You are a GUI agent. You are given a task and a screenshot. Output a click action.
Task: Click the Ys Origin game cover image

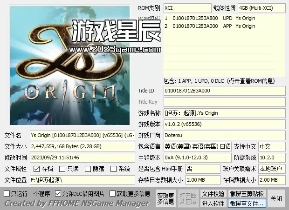pyautogui.click(x=69, y=65)
